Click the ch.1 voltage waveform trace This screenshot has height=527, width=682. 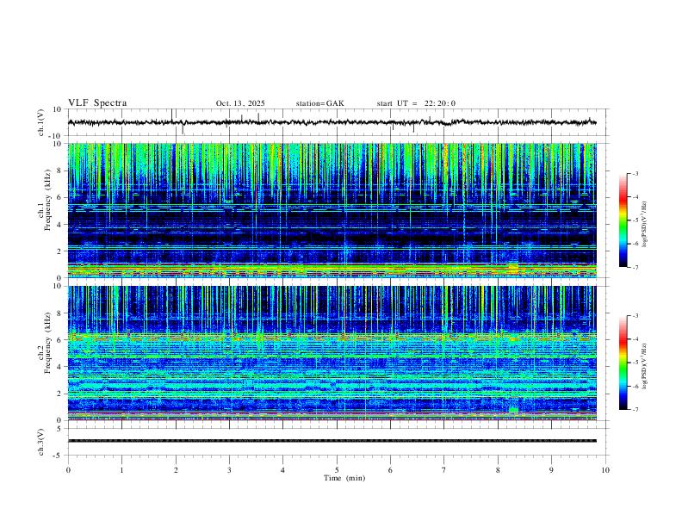point(332,122)
